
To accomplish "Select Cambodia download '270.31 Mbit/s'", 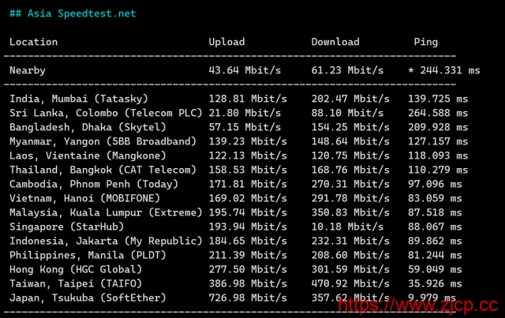I will (x=350, y=184).
